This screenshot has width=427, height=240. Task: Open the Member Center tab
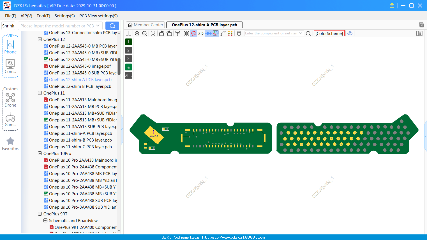point(145,25)
